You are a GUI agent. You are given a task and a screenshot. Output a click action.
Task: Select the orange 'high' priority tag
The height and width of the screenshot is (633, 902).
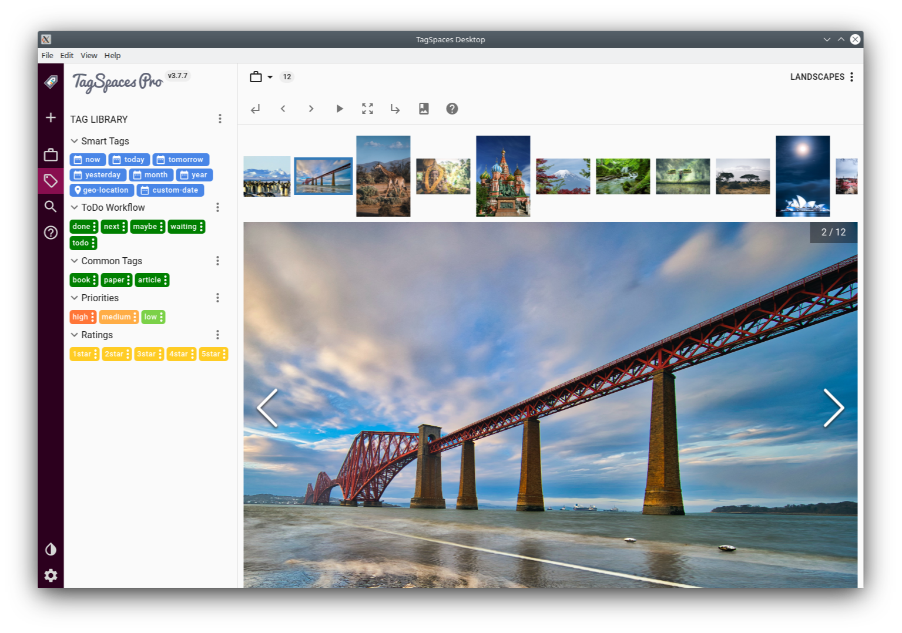pos(80,317)
